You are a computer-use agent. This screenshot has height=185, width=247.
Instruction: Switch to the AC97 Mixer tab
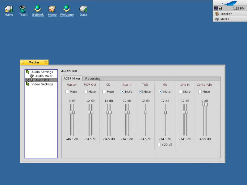coord(72,78)
